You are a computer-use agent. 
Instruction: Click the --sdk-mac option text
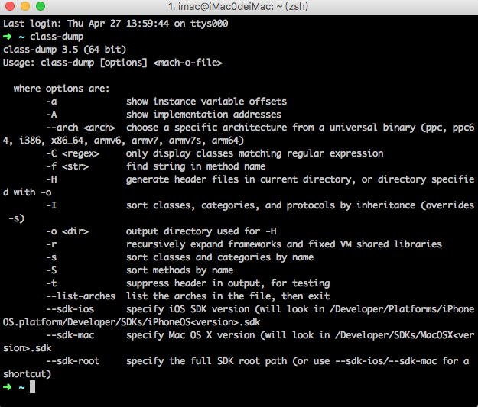[x=70, y=335]
